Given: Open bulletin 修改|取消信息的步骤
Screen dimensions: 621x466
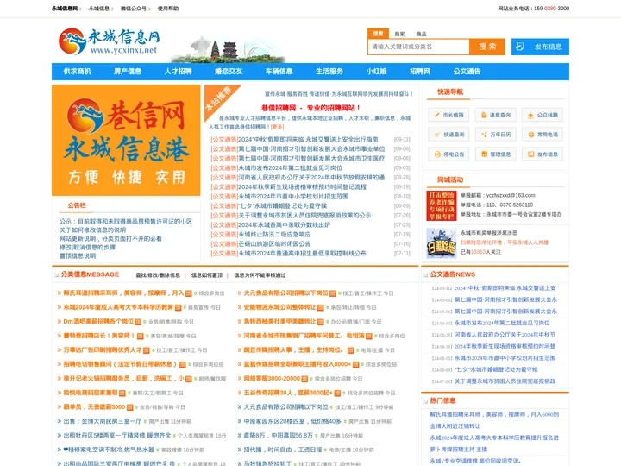Looking at the screenshot, I should (x=87, y=248).
